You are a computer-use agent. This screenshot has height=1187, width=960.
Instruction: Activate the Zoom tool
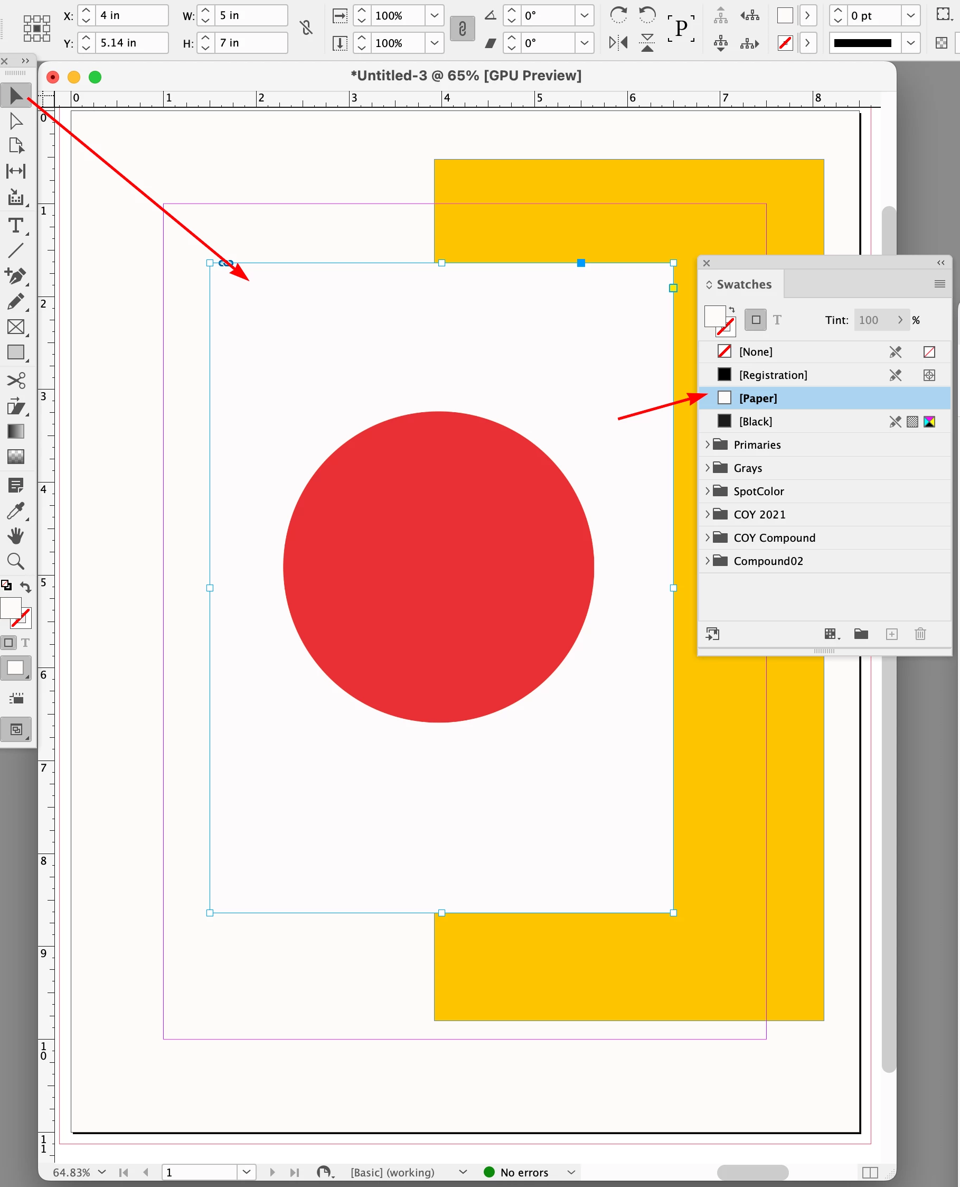(16, 561)
